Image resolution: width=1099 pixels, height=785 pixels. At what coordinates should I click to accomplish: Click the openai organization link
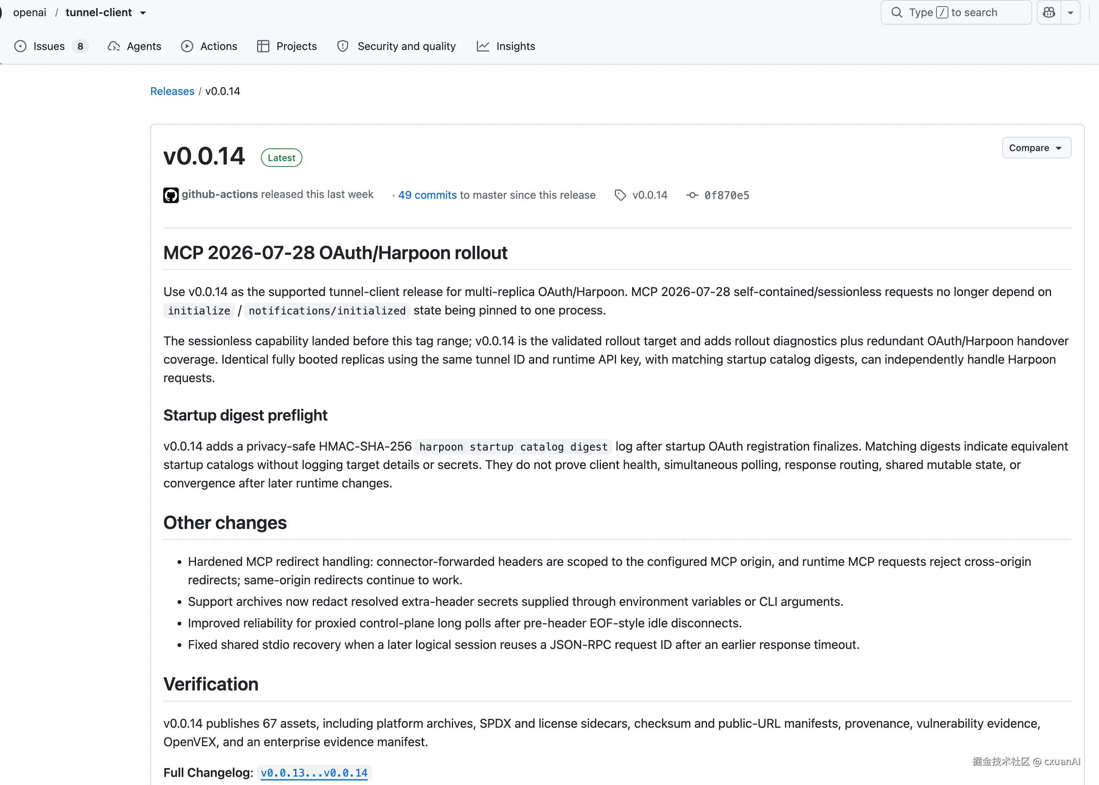pyautogui.click(x=30, y=13)
